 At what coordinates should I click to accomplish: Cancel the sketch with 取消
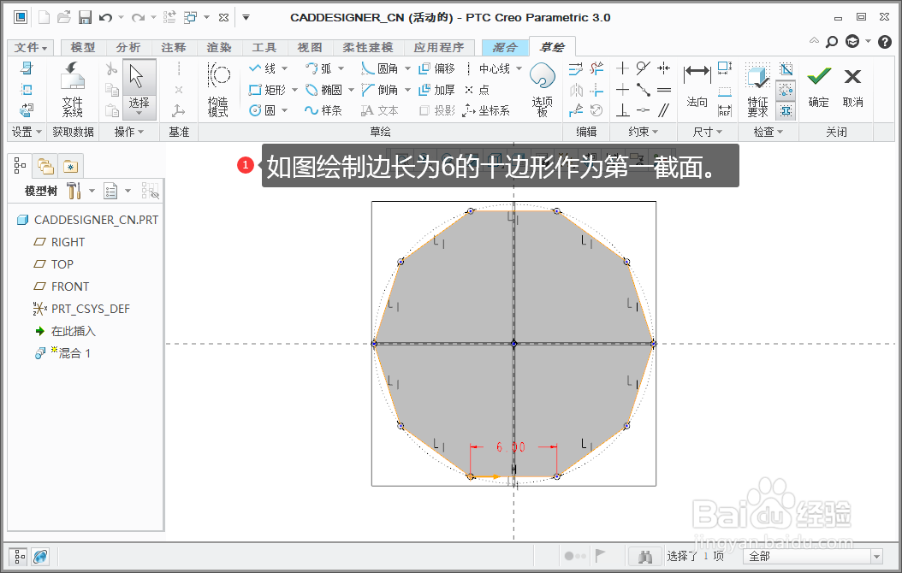click(852, 86)
